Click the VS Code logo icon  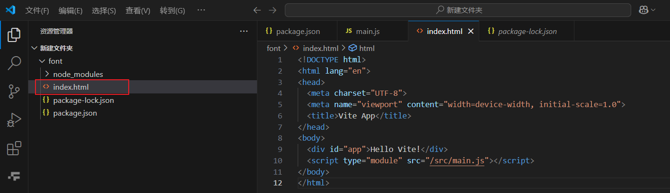point(10,10)
